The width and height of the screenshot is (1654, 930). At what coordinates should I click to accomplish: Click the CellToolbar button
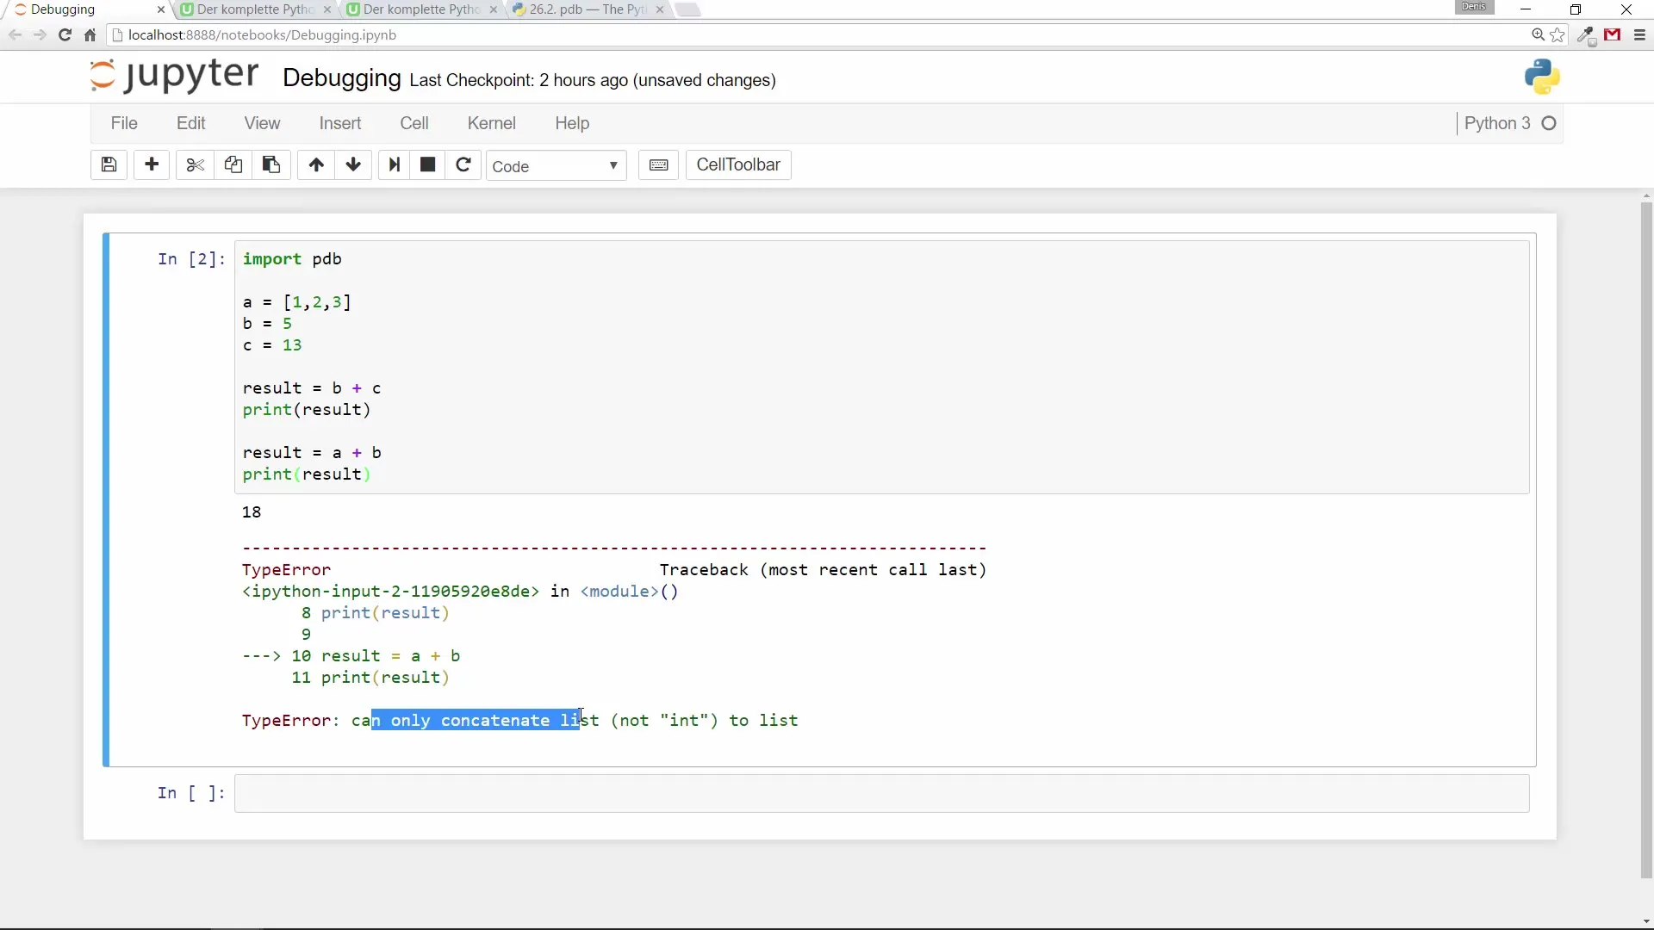click(738, 164)
